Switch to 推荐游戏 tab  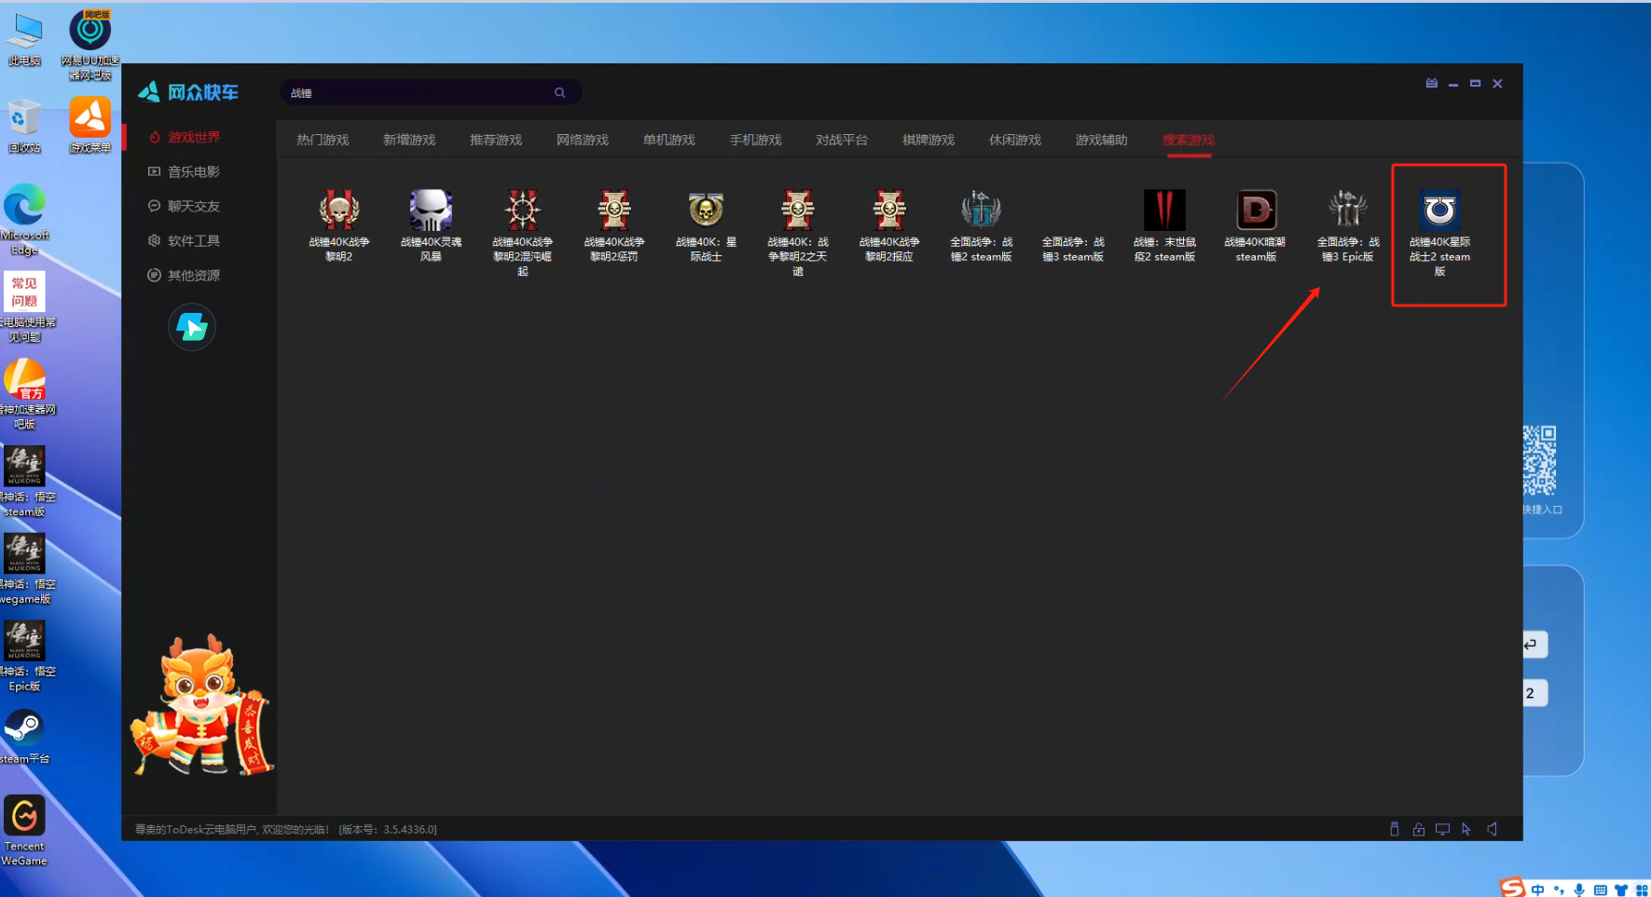(x=496, y=140)
